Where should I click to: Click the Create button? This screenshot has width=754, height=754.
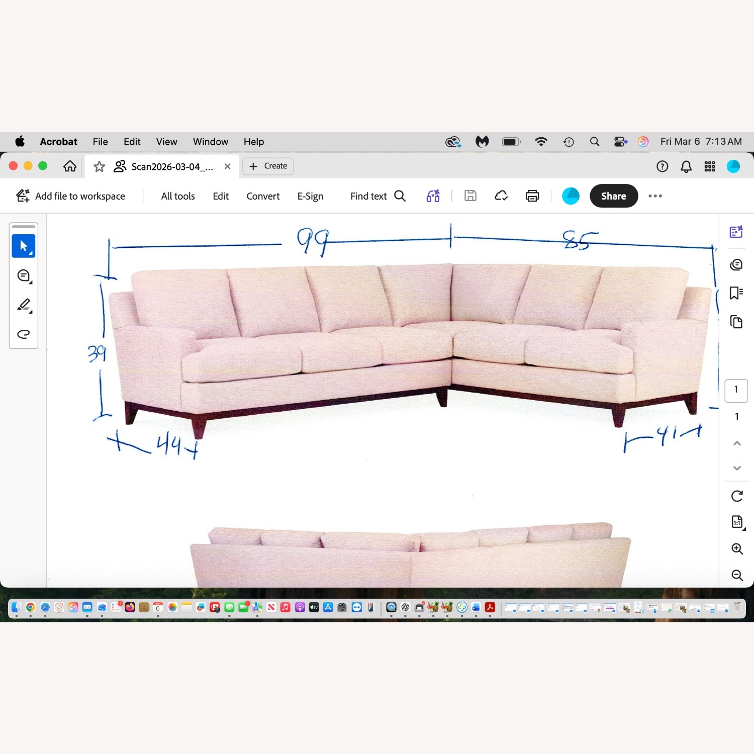tap(268, 166)
